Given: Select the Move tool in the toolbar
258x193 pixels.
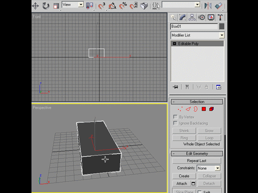Looking at the screenshot, I should click(x=35, y=6).
